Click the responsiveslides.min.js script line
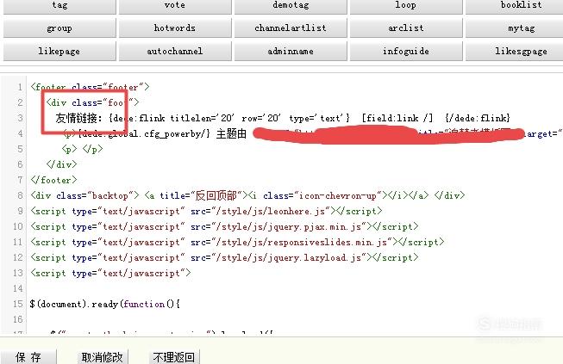563x364 pixels. 237,242
